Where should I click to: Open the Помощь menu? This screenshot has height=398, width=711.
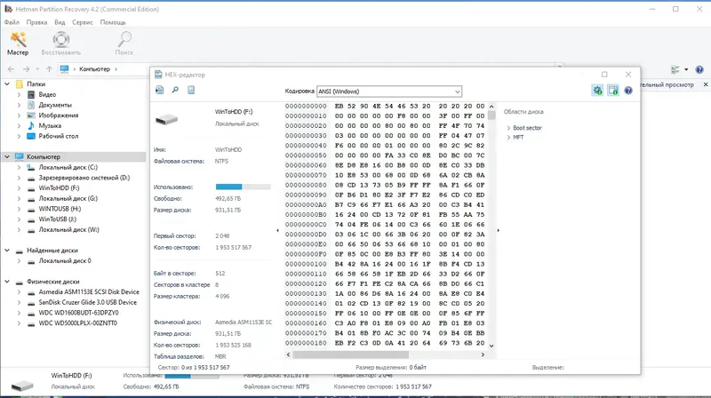coord(113,22)
